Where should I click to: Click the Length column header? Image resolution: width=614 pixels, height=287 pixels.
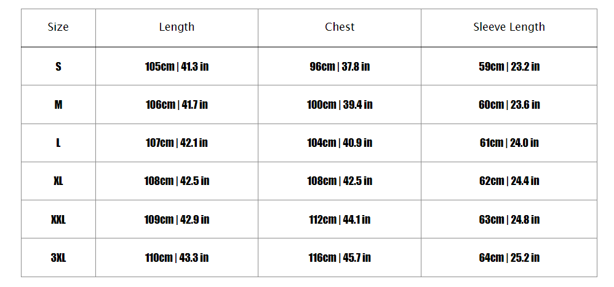click(x=177, y=27)
